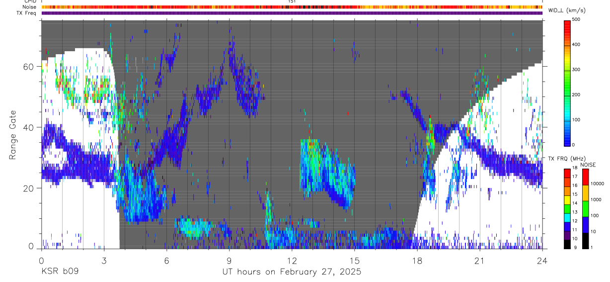
Task: Click the '12' hour tick on the UT axis
Action: tap(292, 260)
